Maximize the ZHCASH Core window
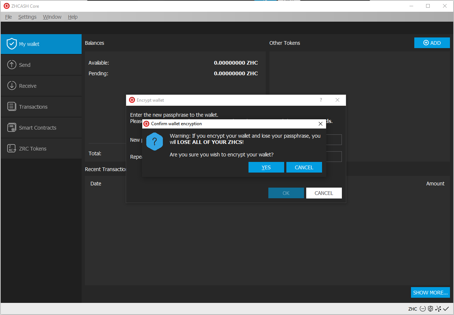Image resolution: width=454 pixels, height=315 pixels. (428, 6)
